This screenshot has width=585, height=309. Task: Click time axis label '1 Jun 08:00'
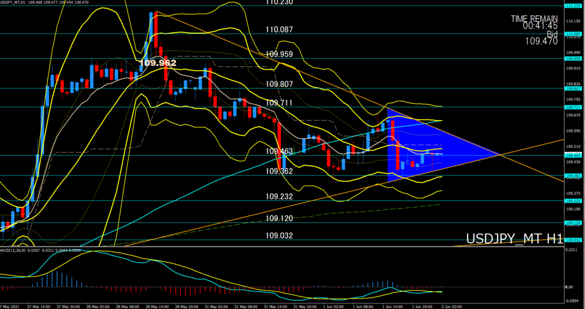[362, 306]
